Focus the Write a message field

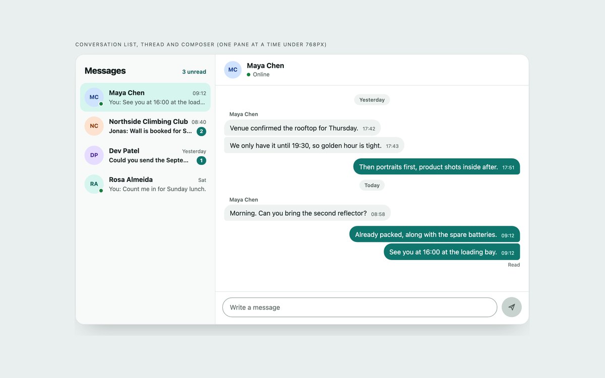(x=359, y=307)
